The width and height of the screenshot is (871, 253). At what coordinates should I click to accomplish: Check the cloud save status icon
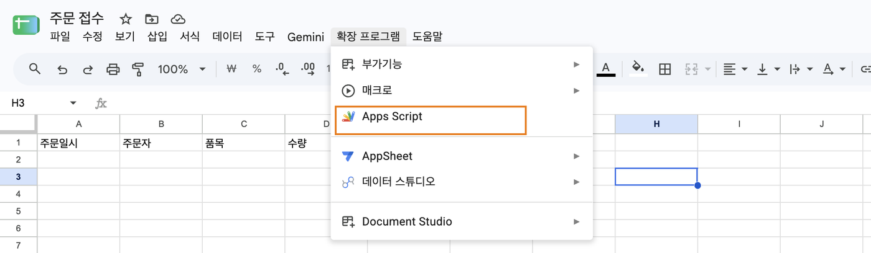click(178, 19)
